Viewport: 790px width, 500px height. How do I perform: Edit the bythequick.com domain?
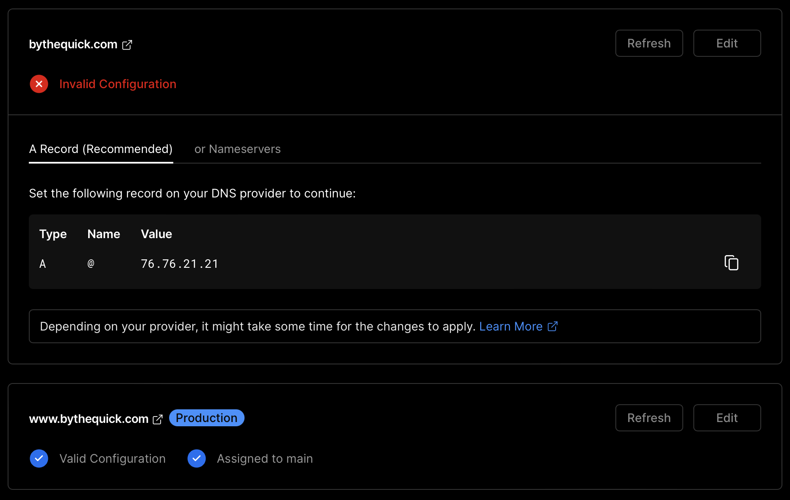click(x=727, y=43)
